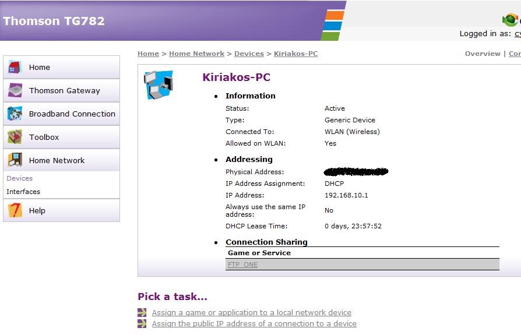The width and height of the screenshot is (521, 335).
Task: Click the Home house icon in sidebar
Action: [x=15, y=67]
